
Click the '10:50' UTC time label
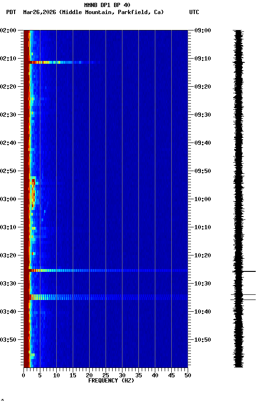point(203,340)
